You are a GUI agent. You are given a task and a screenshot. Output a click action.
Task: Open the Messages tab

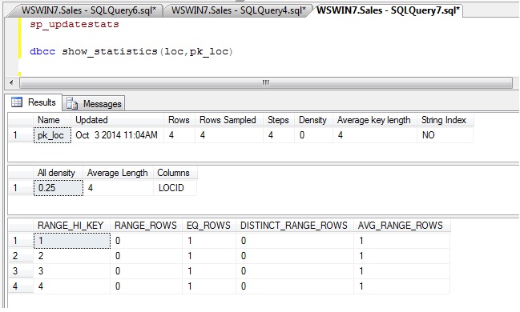point(94,104)
